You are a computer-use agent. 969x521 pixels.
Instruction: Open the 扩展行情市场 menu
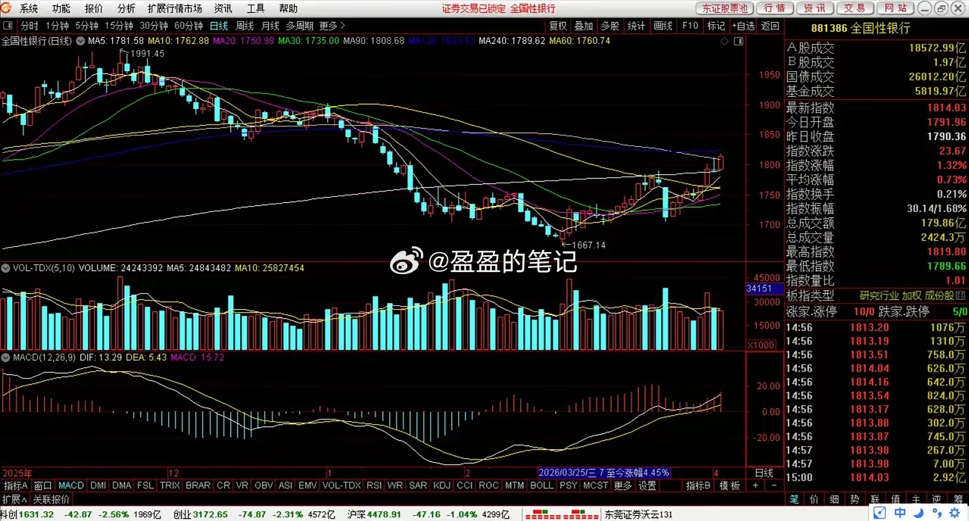point(175,8)
